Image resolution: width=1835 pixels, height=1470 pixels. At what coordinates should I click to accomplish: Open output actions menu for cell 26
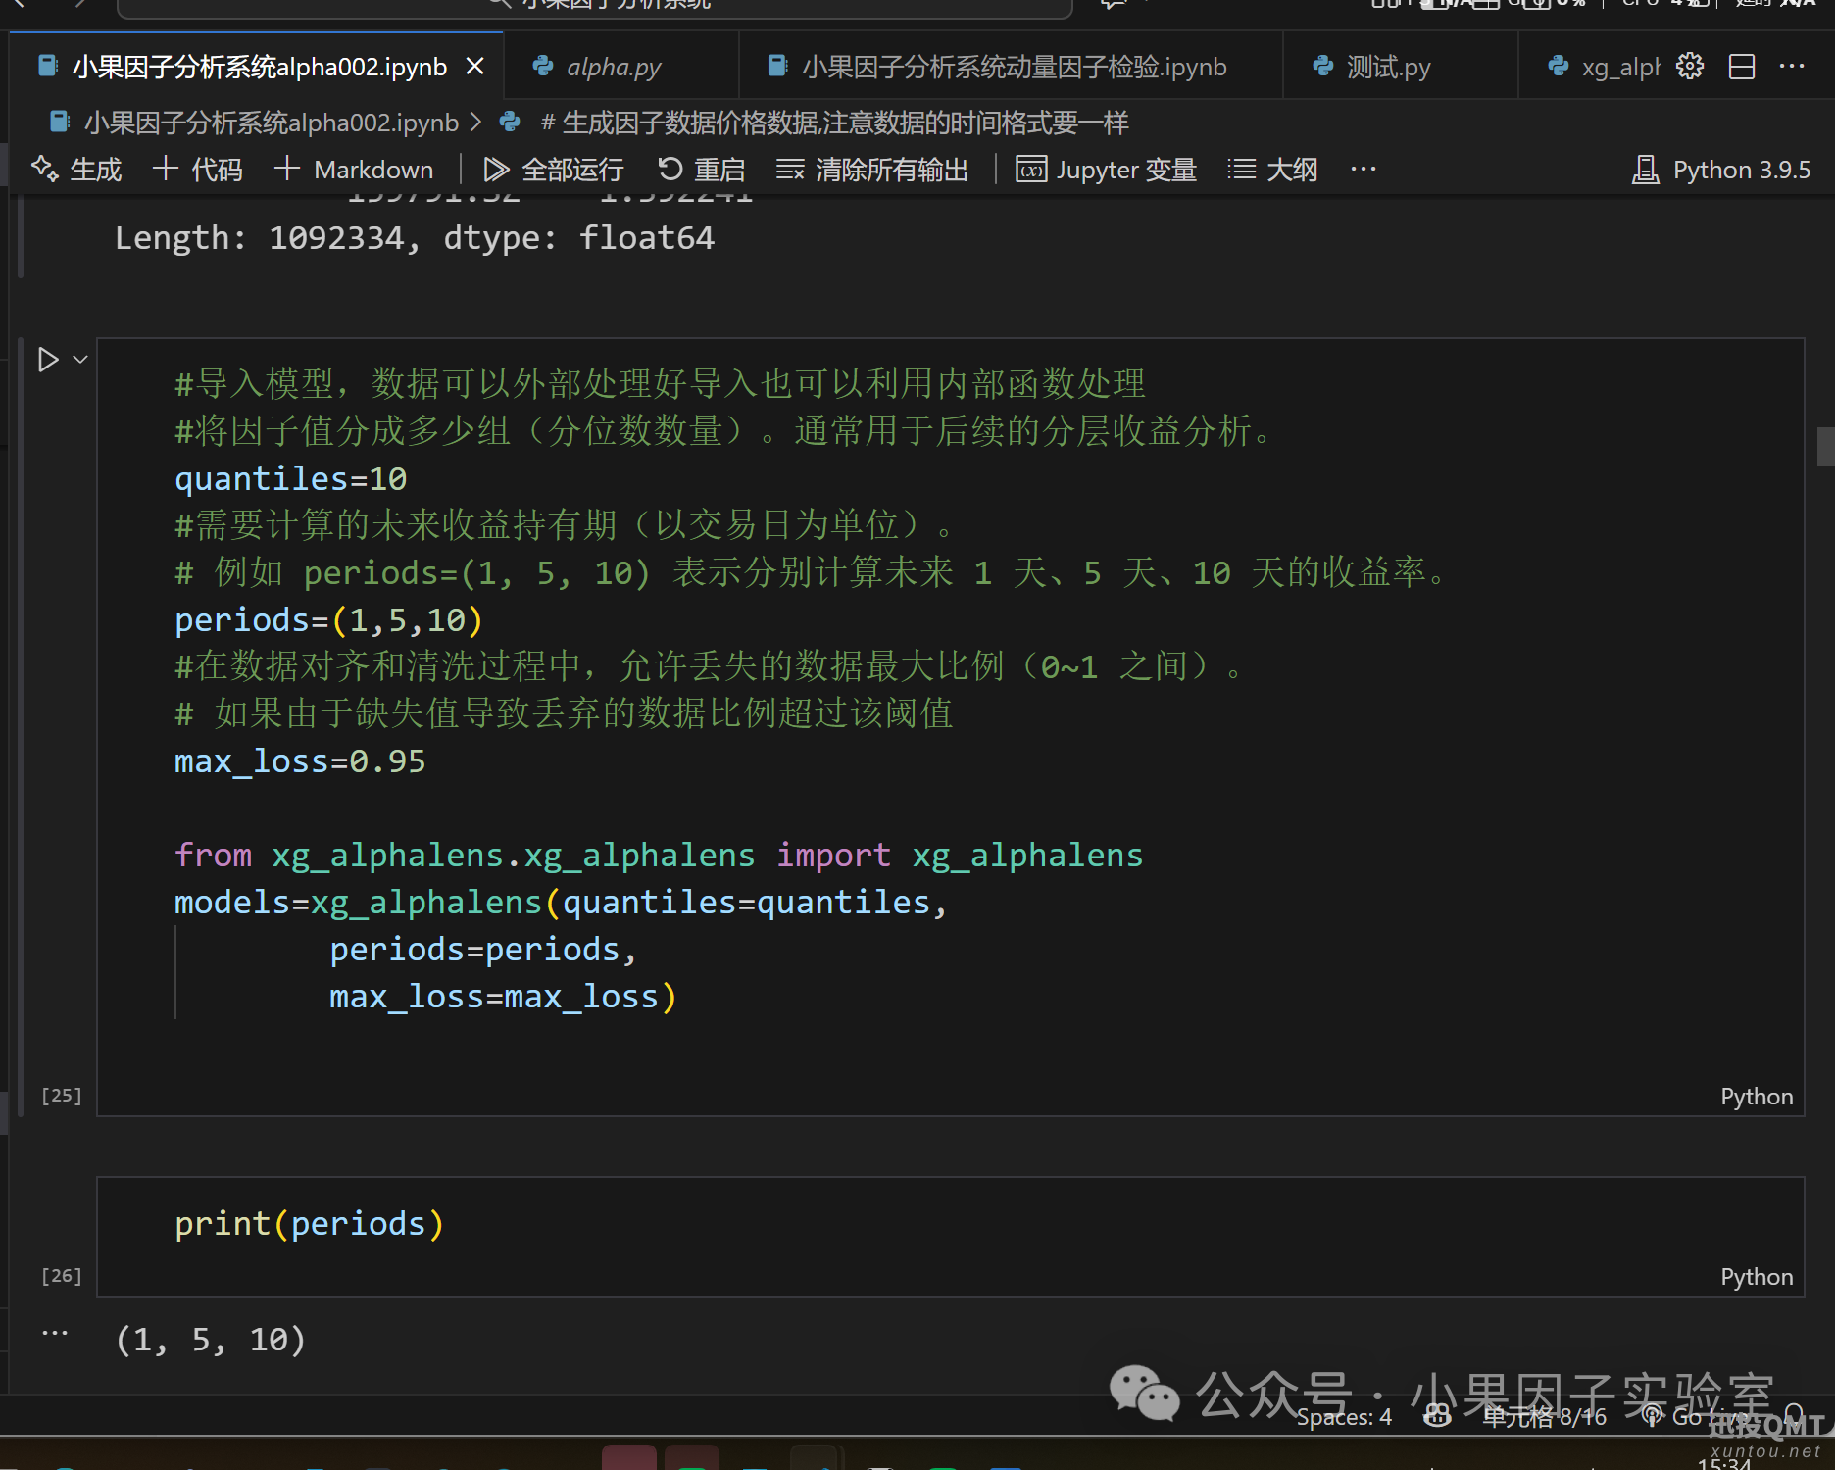[55, 1333]
